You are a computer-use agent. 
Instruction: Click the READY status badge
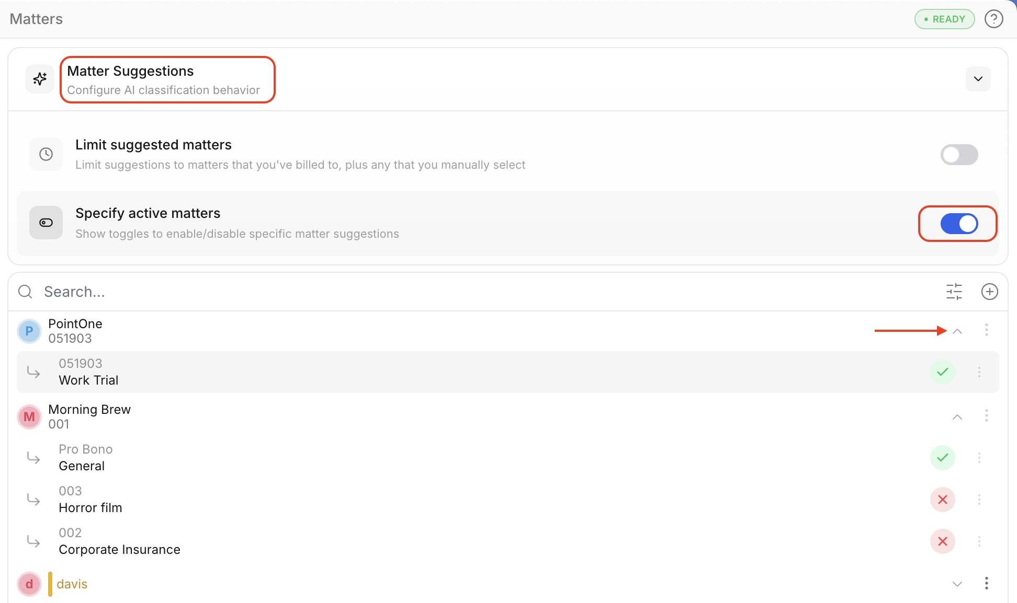[x=944, y=19]
